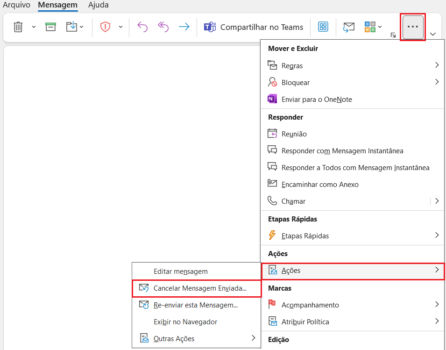
Task: Click Compartilhar no Teams button
Action: 254,27
